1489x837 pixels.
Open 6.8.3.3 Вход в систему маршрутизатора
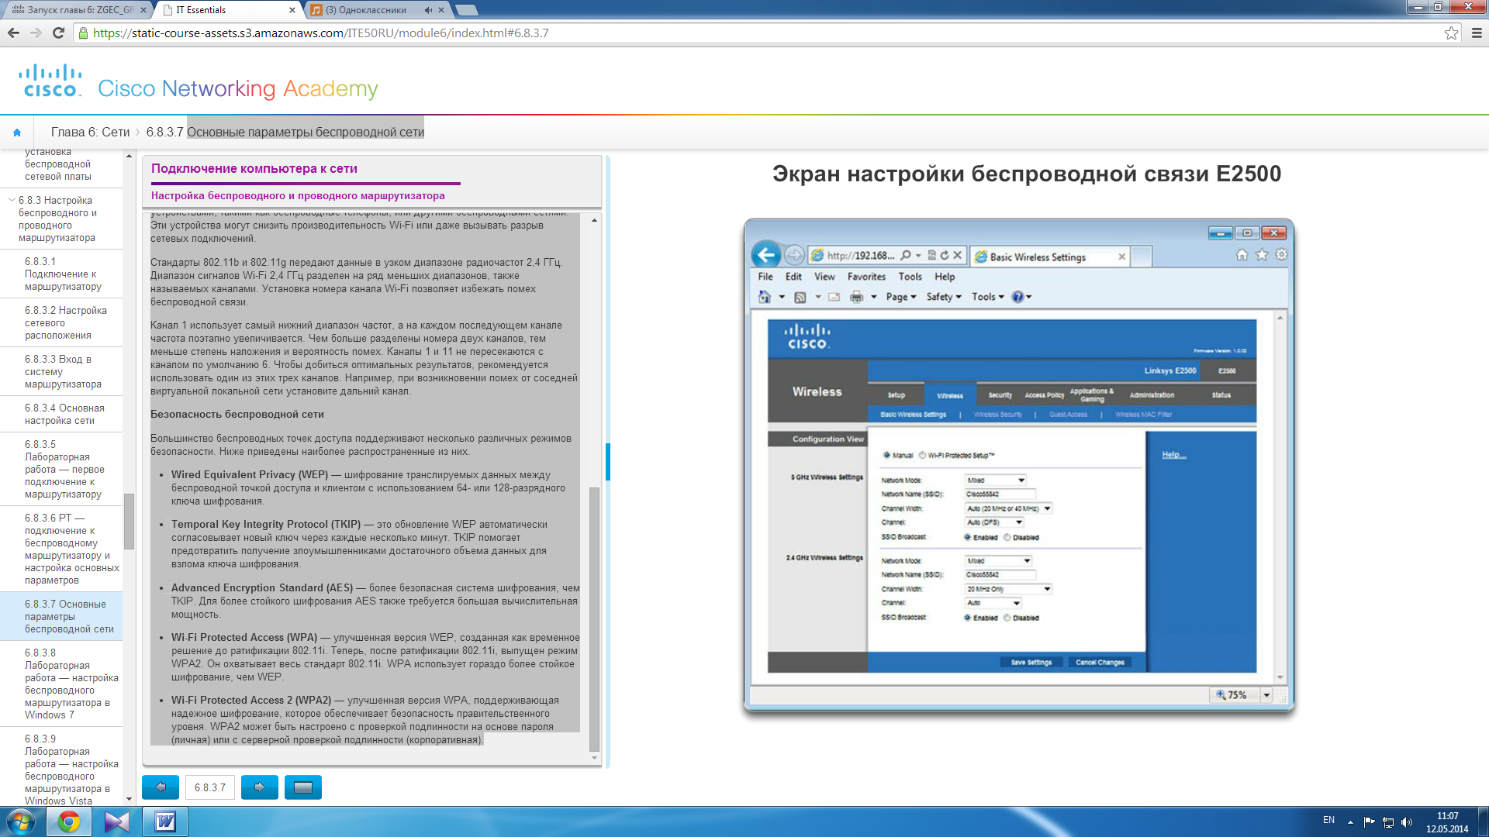(62, 372)
